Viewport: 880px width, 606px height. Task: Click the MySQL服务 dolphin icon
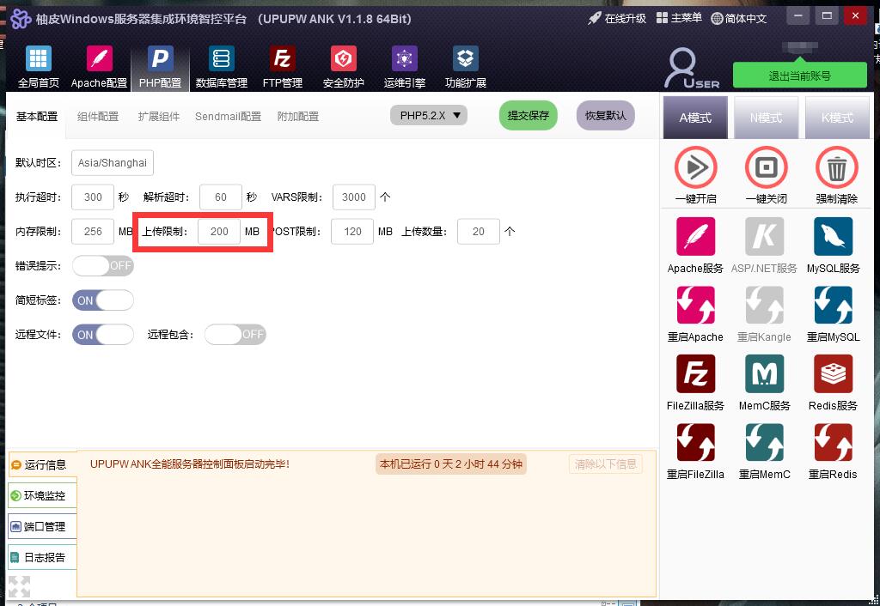coord(833,237)
